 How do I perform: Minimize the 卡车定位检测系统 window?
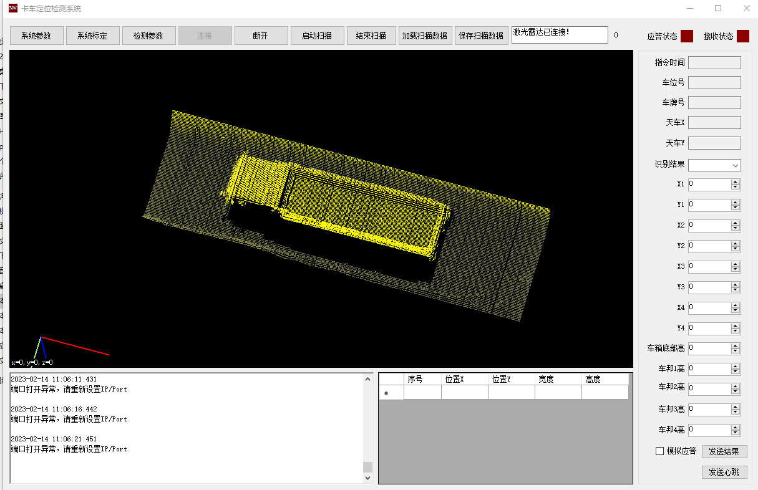pyautogui.click(x=690, y=8)
